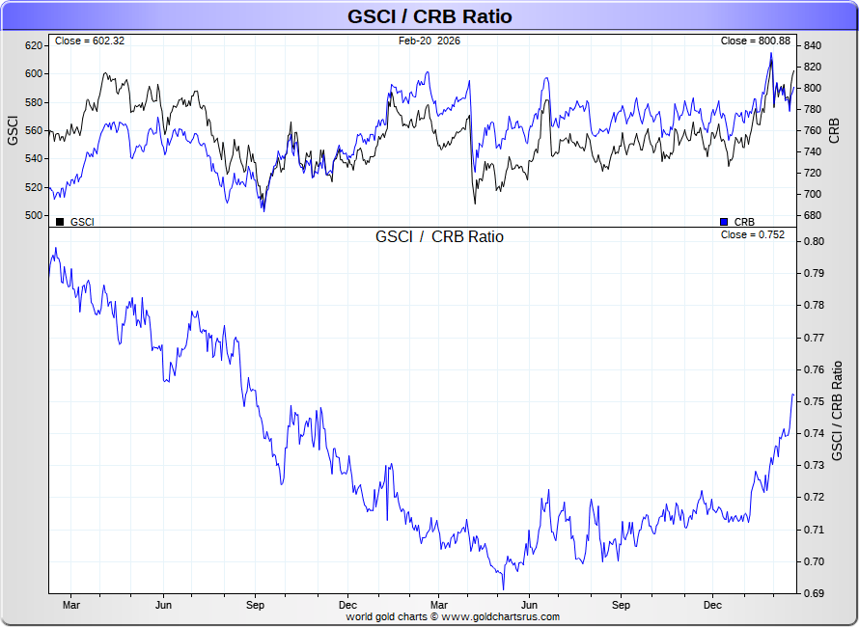859x627 pixels.
Task: Click the Close = 602.32 label
Action: pos(90,41)
